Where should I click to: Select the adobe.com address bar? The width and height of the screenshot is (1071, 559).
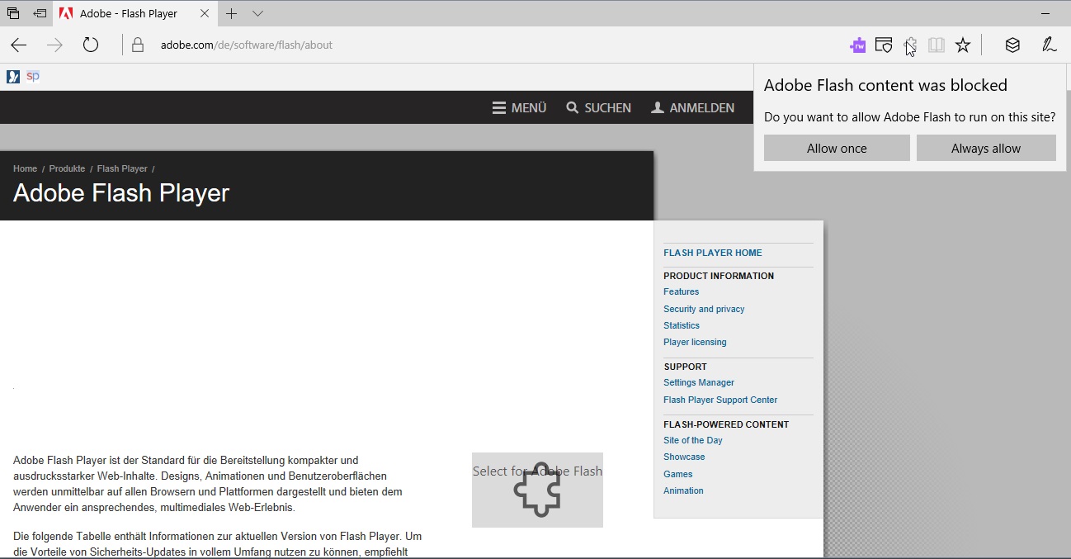point(247,45)
